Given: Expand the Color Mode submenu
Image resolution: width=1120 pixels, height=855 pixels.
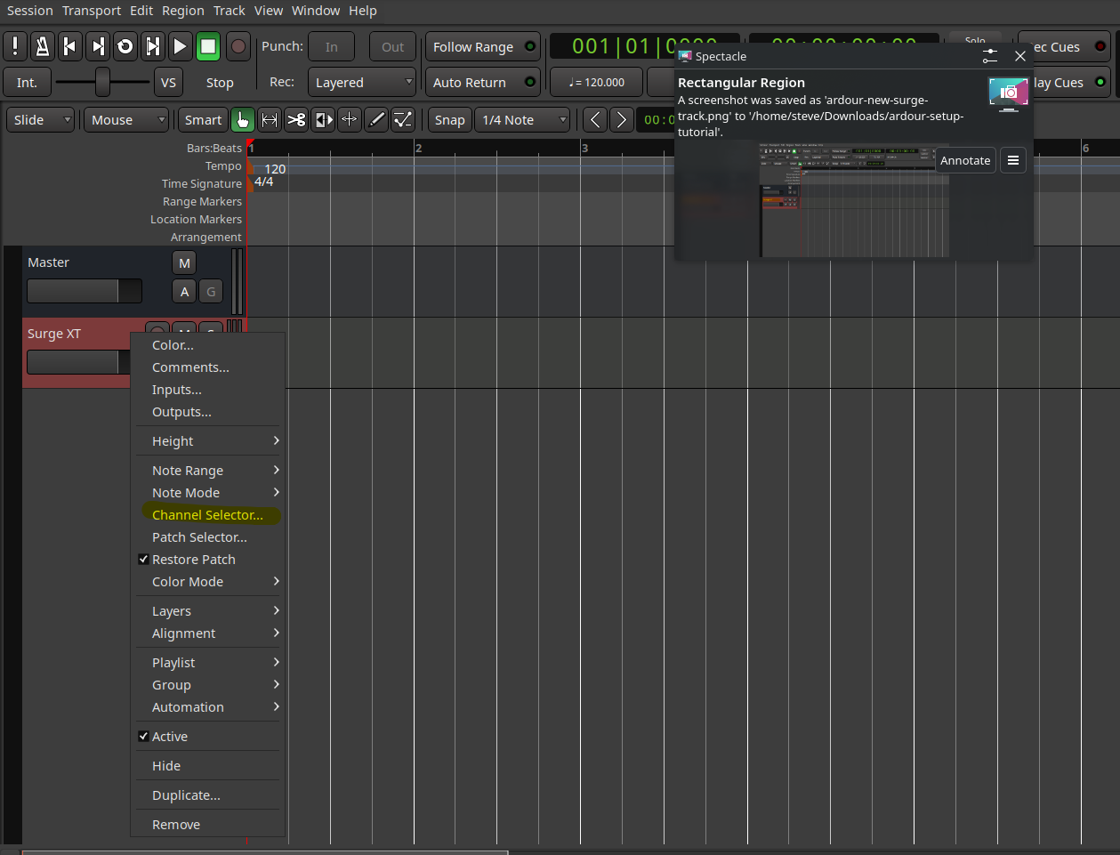Looking at the screenshot, I should (x=208, y=582).
